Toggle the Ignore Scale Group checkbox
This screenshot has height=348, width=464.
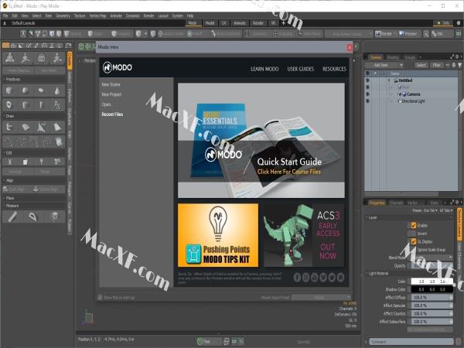414,250
